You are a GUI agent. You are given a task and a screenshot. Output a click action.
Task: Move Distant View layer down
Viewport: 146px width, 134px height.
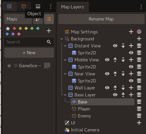pos(123,46)
